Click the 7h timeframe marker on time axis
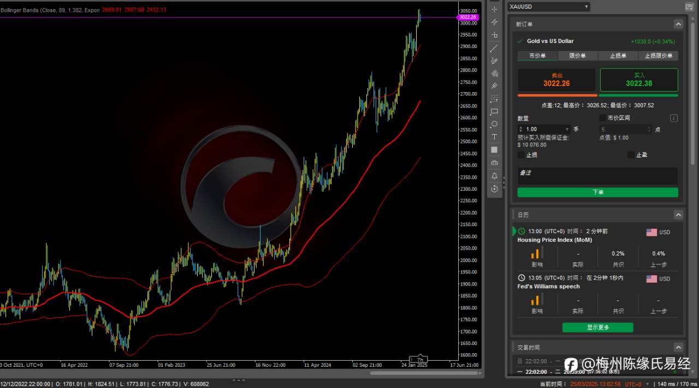 418,360
